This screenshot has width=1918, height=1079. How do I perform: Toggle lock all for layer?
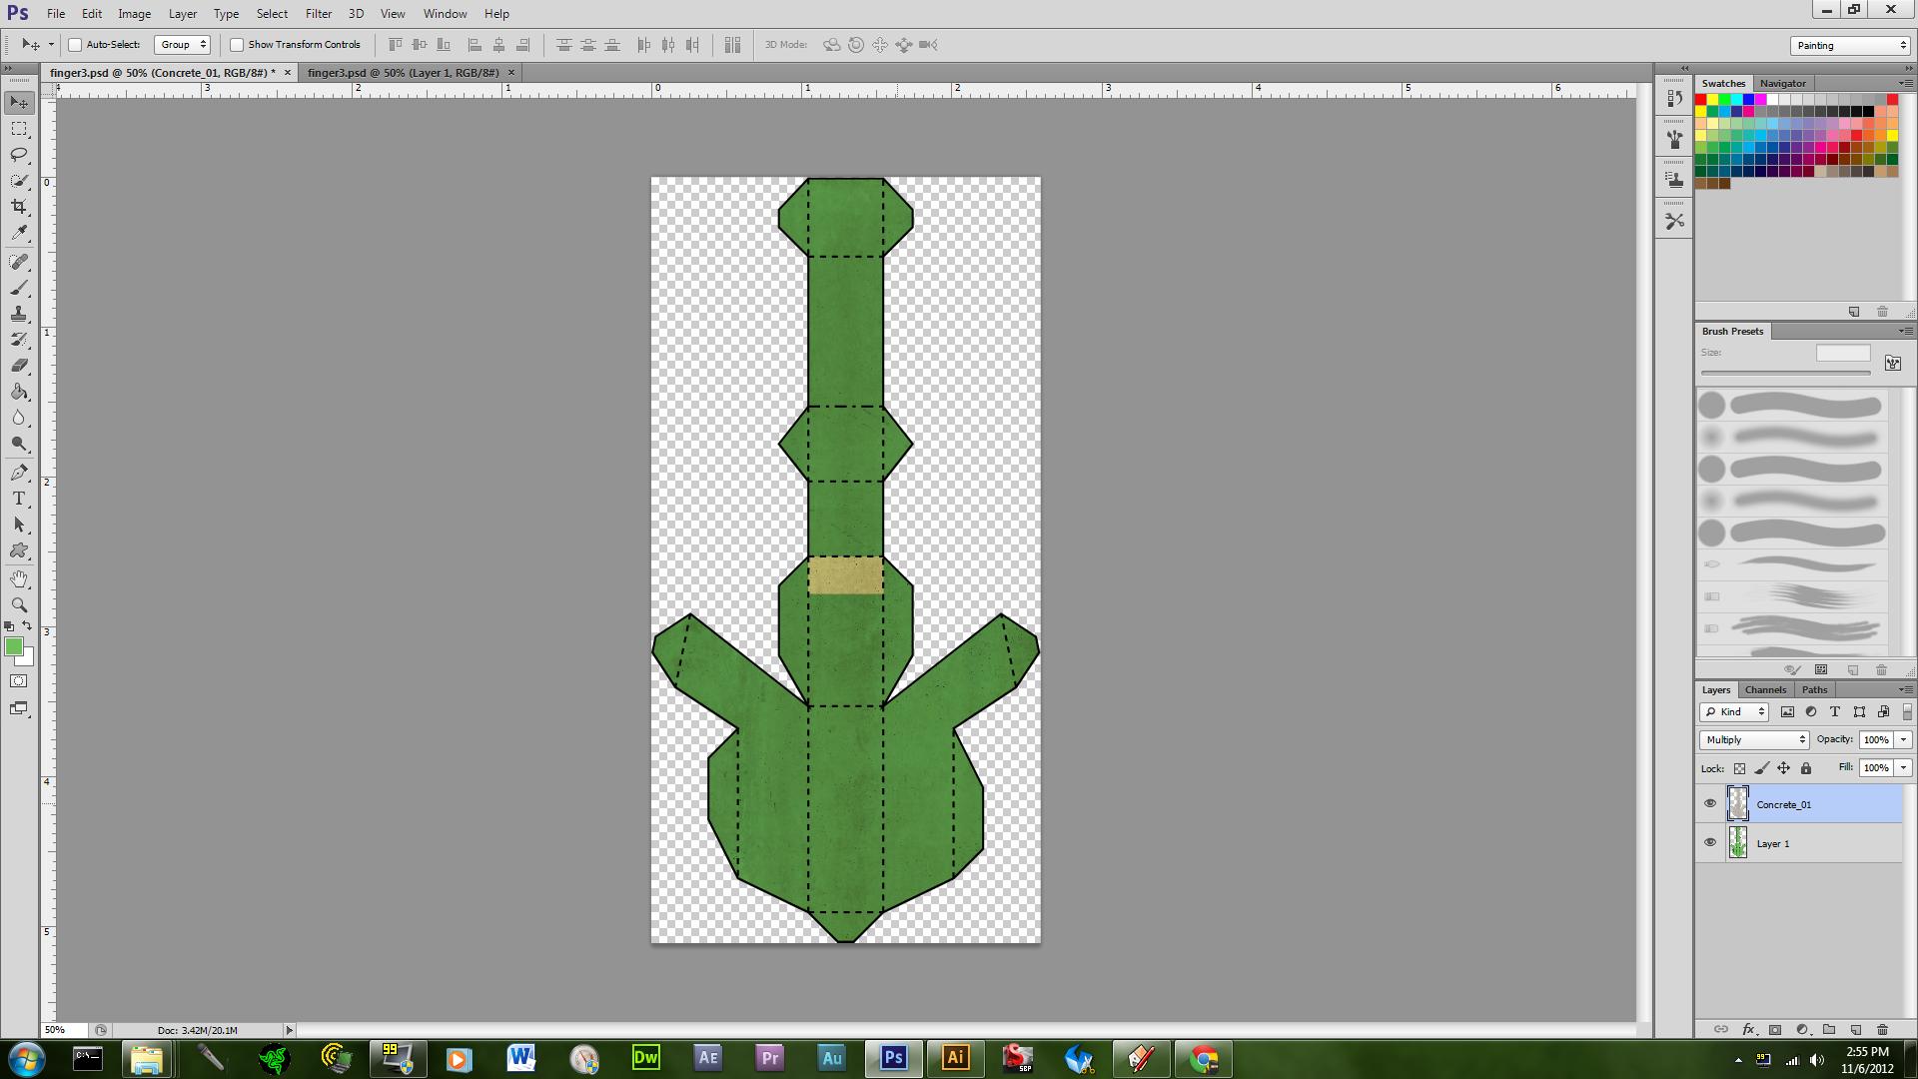1806,768
